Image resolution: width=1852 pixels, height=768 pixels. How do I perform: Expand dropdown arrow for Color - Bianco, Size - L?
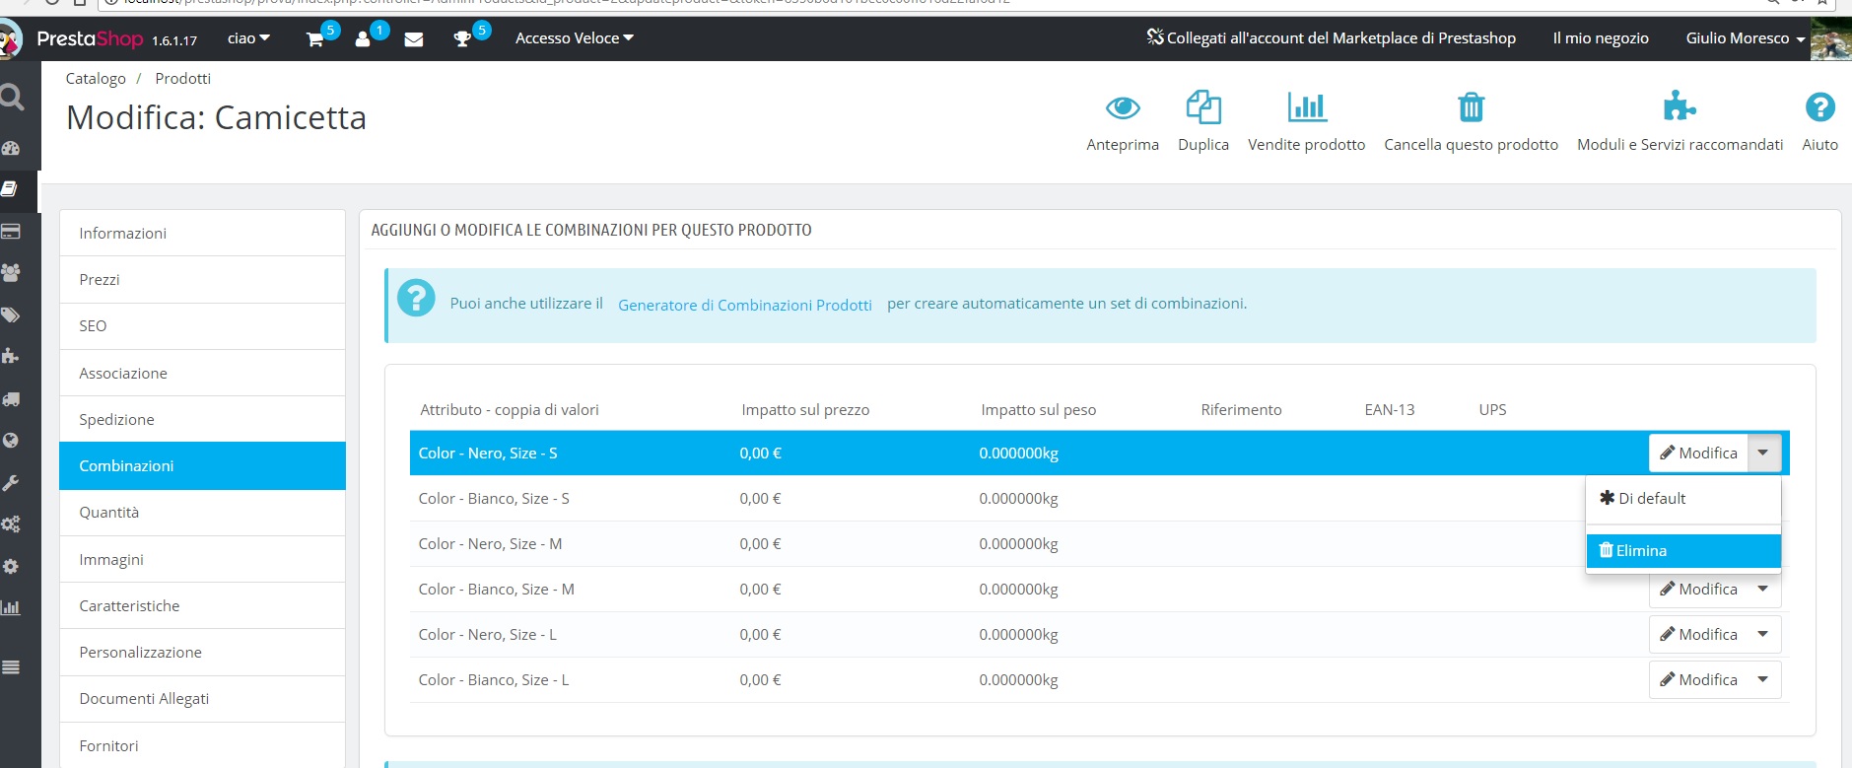tap(1763, 679)
